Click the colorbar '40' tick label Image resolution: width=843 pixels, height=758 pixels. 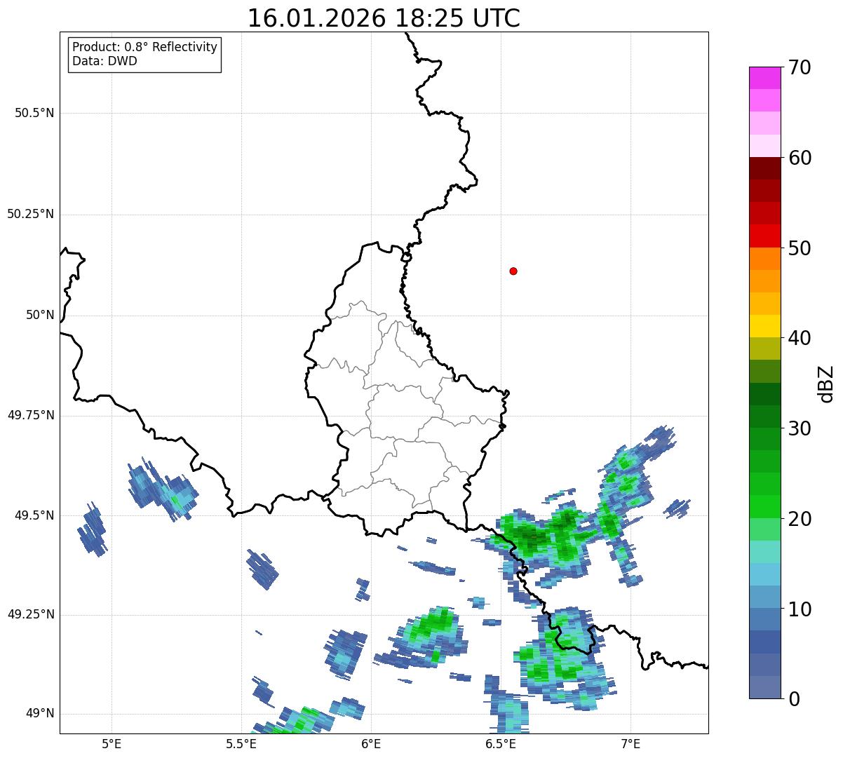[x=800, y=338]
